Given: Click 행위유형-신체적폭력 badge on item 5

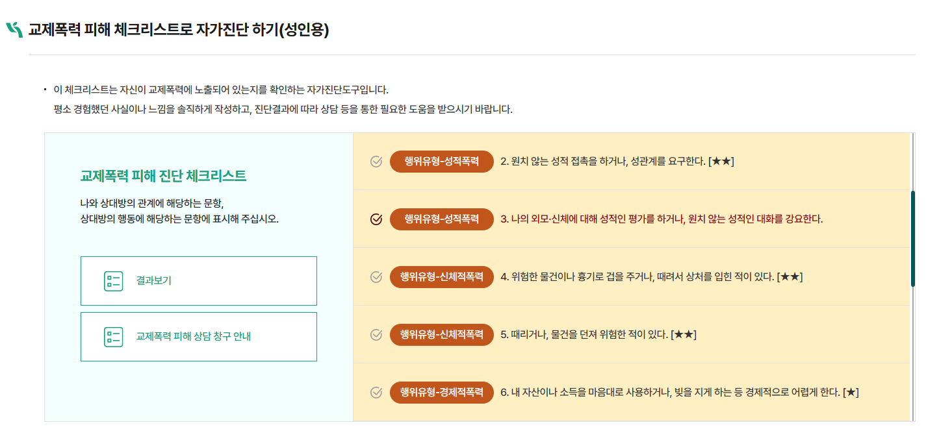Looking at the screenshot, I should [x=442, y=335].
